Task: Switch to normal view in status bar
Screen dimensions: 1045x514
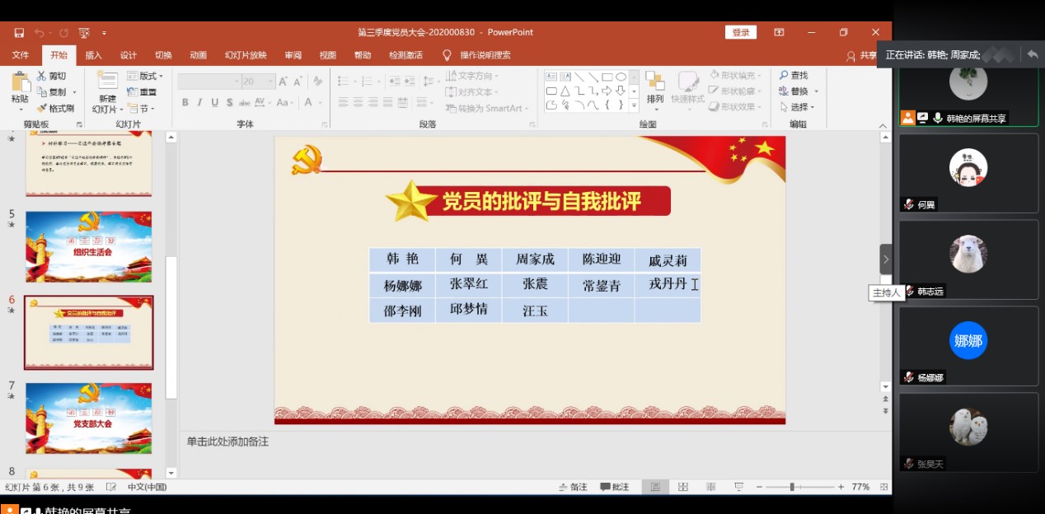Action: 656,487
